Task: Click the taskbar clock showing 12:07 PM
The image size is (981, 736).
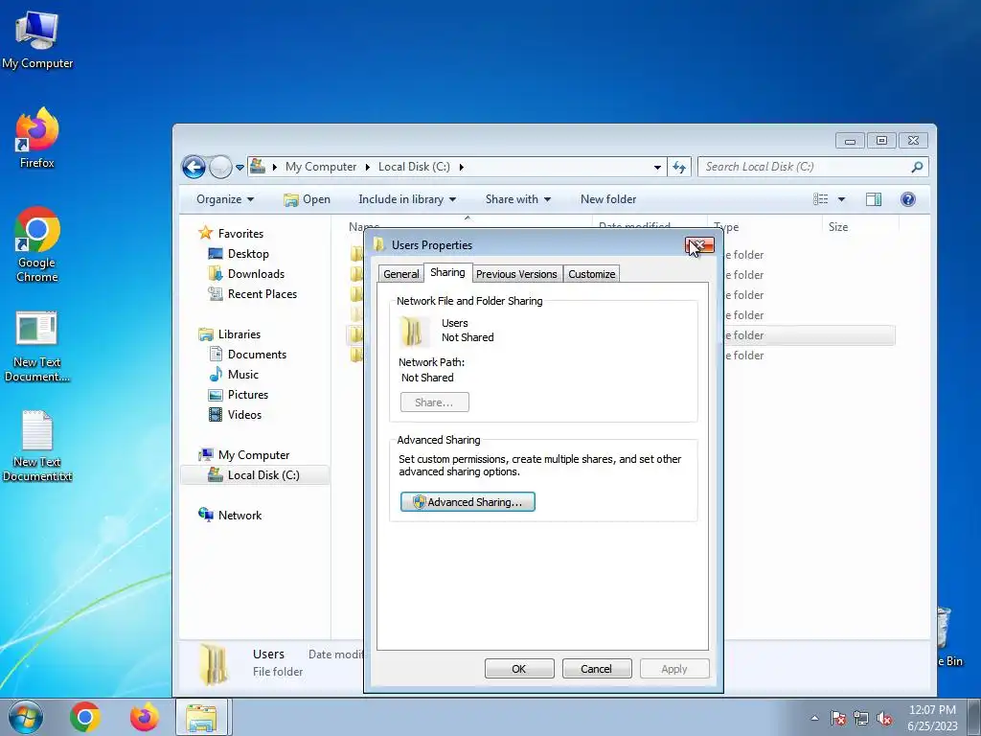Action: [x=932, y=718]
